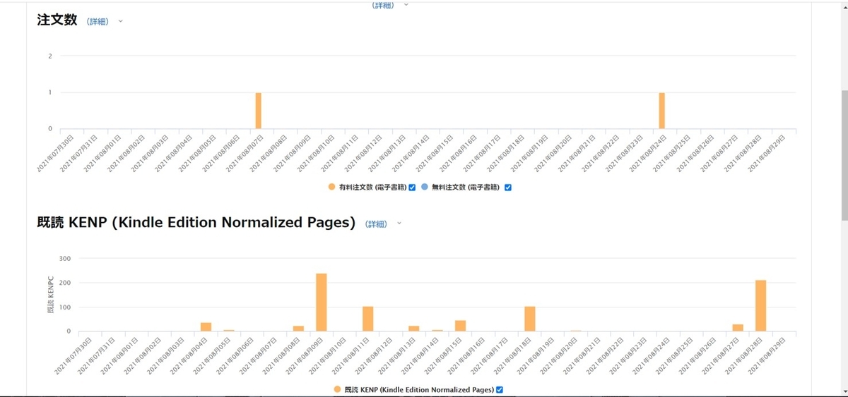Viewport: 848px width, 397px height.
Task: Select the 08月07日 bar in the 注文数 chart
Action: pyautogui.click(x=259, y=111)
